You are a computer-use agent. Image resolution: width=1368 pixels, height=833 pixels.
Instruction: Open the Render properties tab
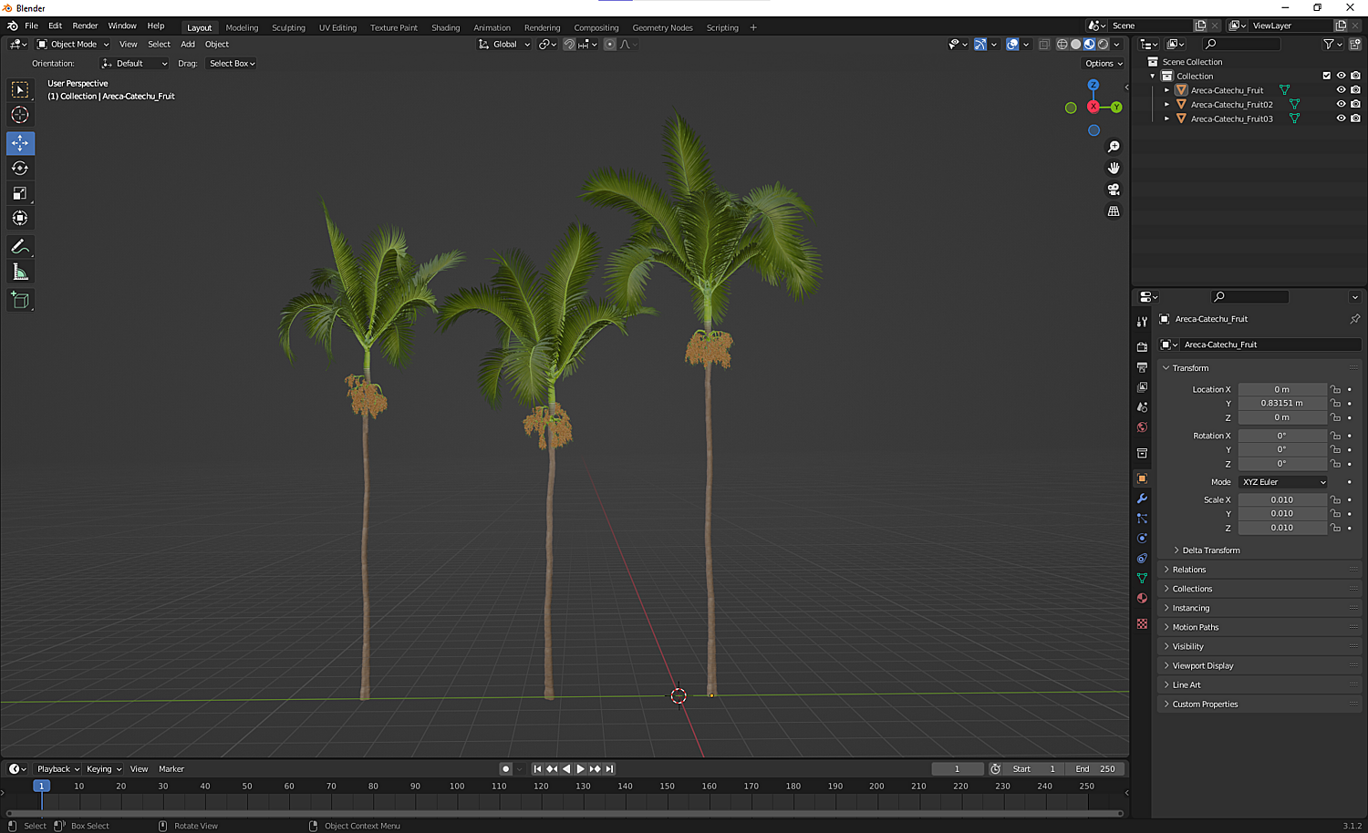[x=1142, y=347]
